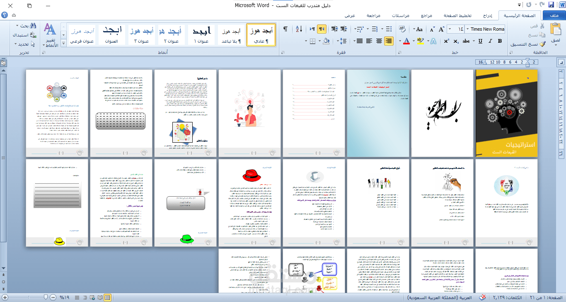Apply the عادي (Normal) style
The width and height of the screenshot is (566, 302).
point(261,34)
